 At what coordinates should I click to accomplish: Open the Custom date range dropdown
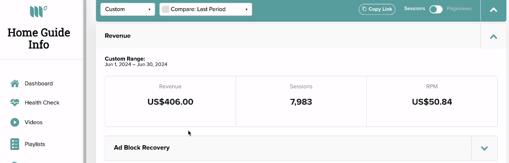(128, 10)
